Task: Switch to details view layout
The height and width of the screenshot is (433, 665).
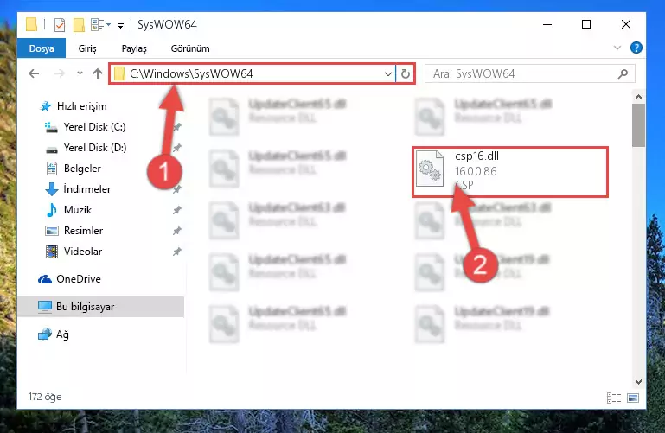Action: click(614, 398)
